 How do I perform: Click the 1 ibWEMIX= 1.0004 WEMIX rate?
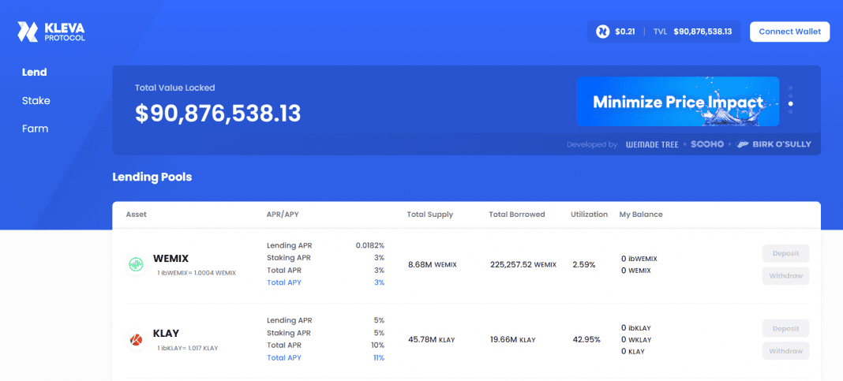[x=197, y=273]
